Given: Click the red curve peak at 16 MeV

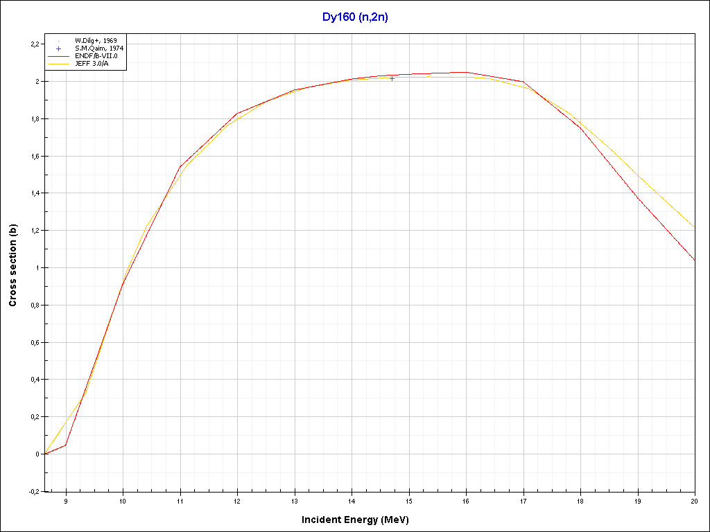Looking at the screenshot, I should [x=466, y=72].
